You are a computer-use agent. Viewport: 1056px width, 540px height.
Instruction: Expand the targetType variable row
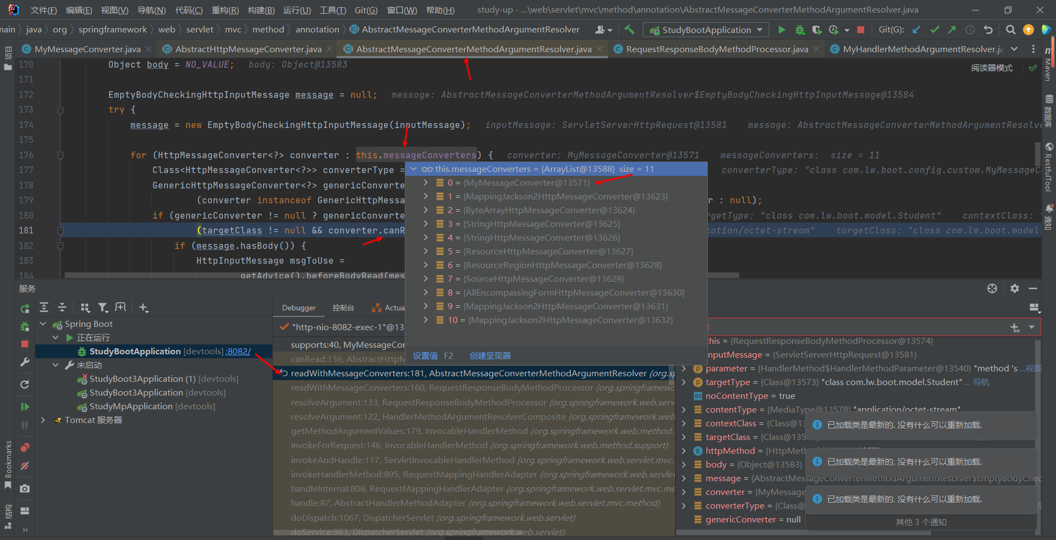(684, 382)
